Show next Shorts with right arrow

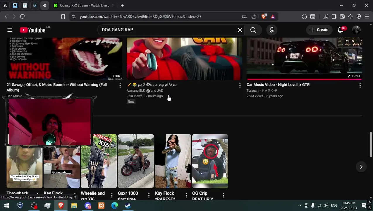click(x=361, y=167)
